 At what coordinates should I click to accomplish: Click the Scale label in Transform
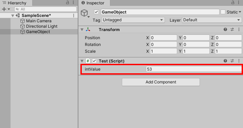tap(90, 51)
